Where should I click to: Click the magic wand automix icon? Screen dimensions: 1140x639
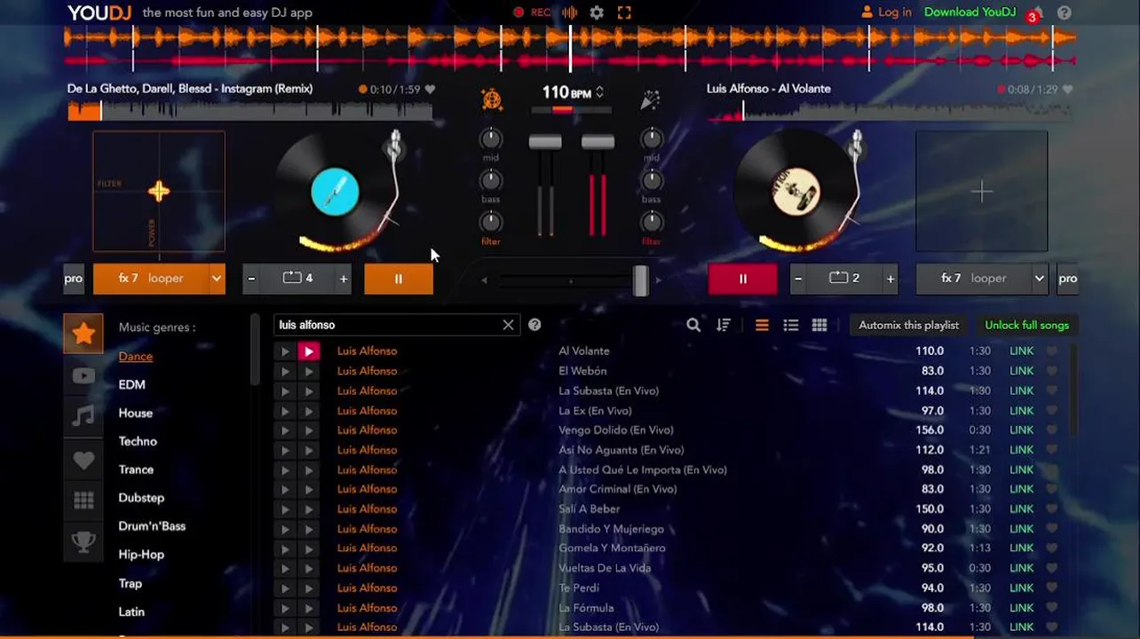tap(650, 99)
